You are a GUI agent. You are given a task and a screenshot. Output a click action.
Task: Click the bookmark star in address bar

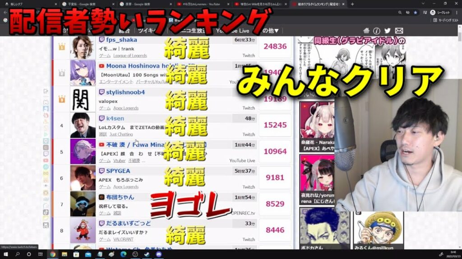click(x=416, y=13)
